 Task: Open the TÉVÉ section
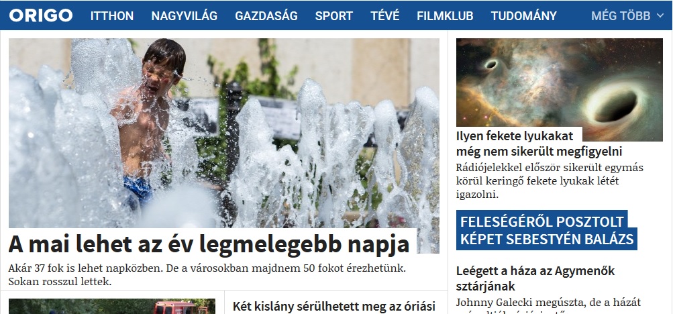click(x=385, y=16)
